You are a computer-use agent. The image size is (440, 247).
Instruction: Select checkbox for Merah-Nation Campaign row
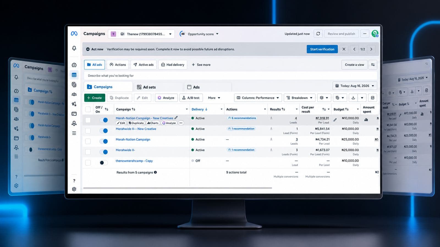pyautogui.click(x=88, y=141)
